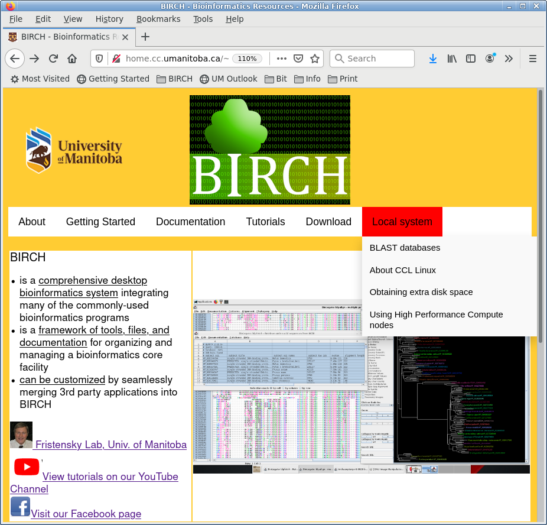Select Using High Performance Compute nodes

[450, 320]
